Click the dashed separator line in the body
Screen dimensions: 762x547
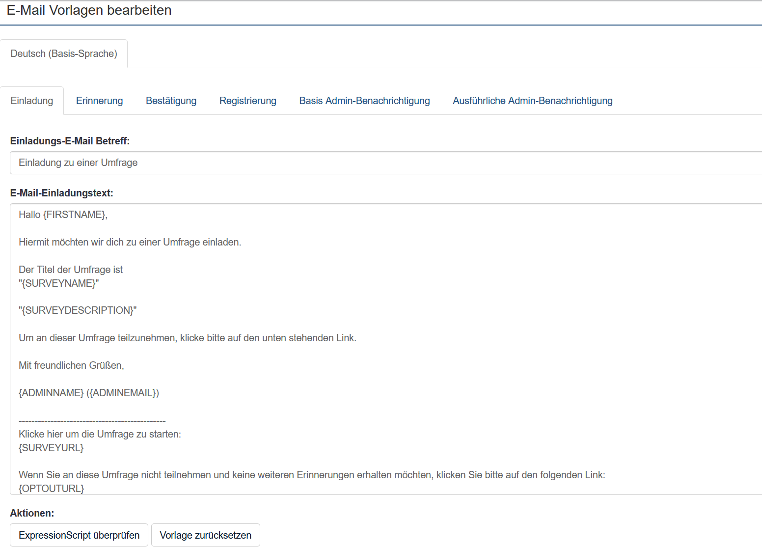click(x=92, y=421)
